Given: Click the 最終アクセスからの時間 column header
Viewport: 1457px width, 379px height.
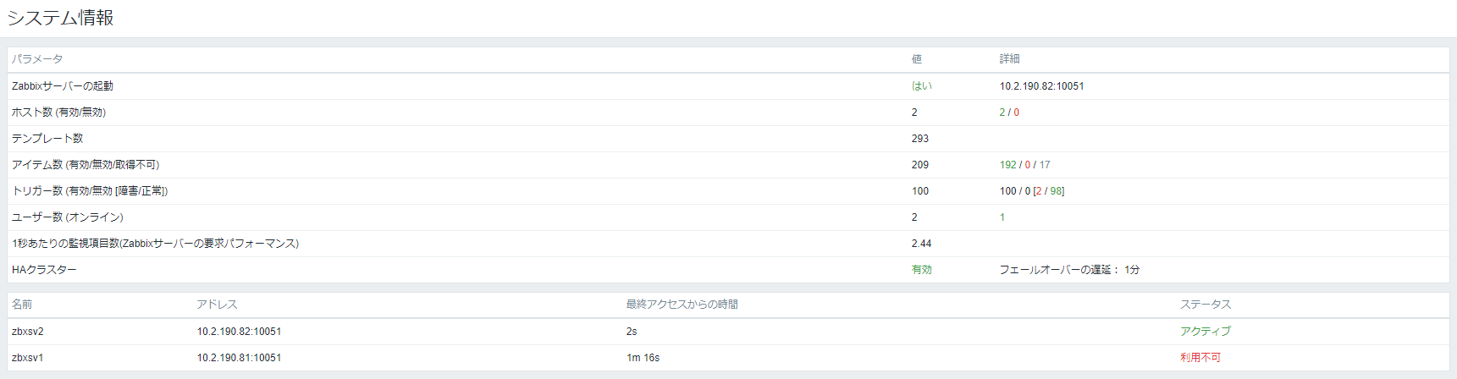Looking at the screenshot, I should (x=682, y=305).
